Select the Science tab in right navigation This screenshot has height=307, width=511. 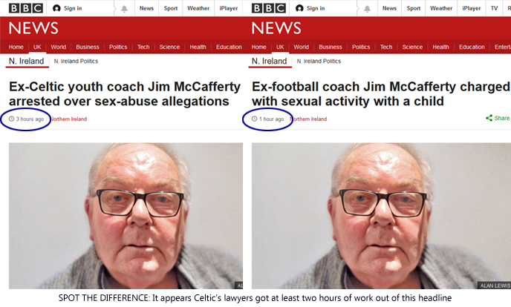click(412, 47)
